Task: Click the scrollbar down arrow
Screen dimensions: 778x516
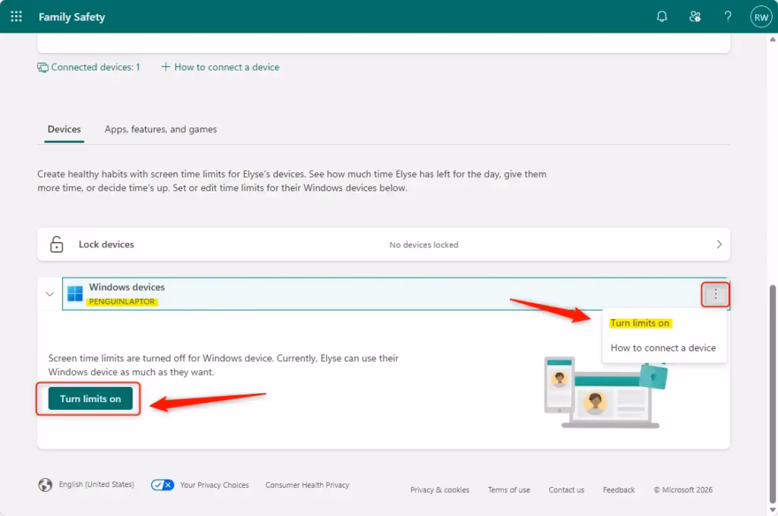Action: [x=773, y=510]
